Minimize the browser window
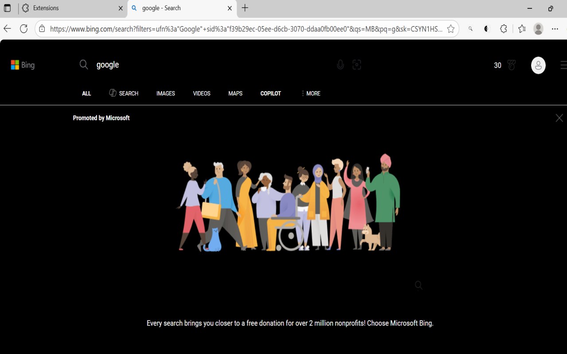 [x=530, y=8]
